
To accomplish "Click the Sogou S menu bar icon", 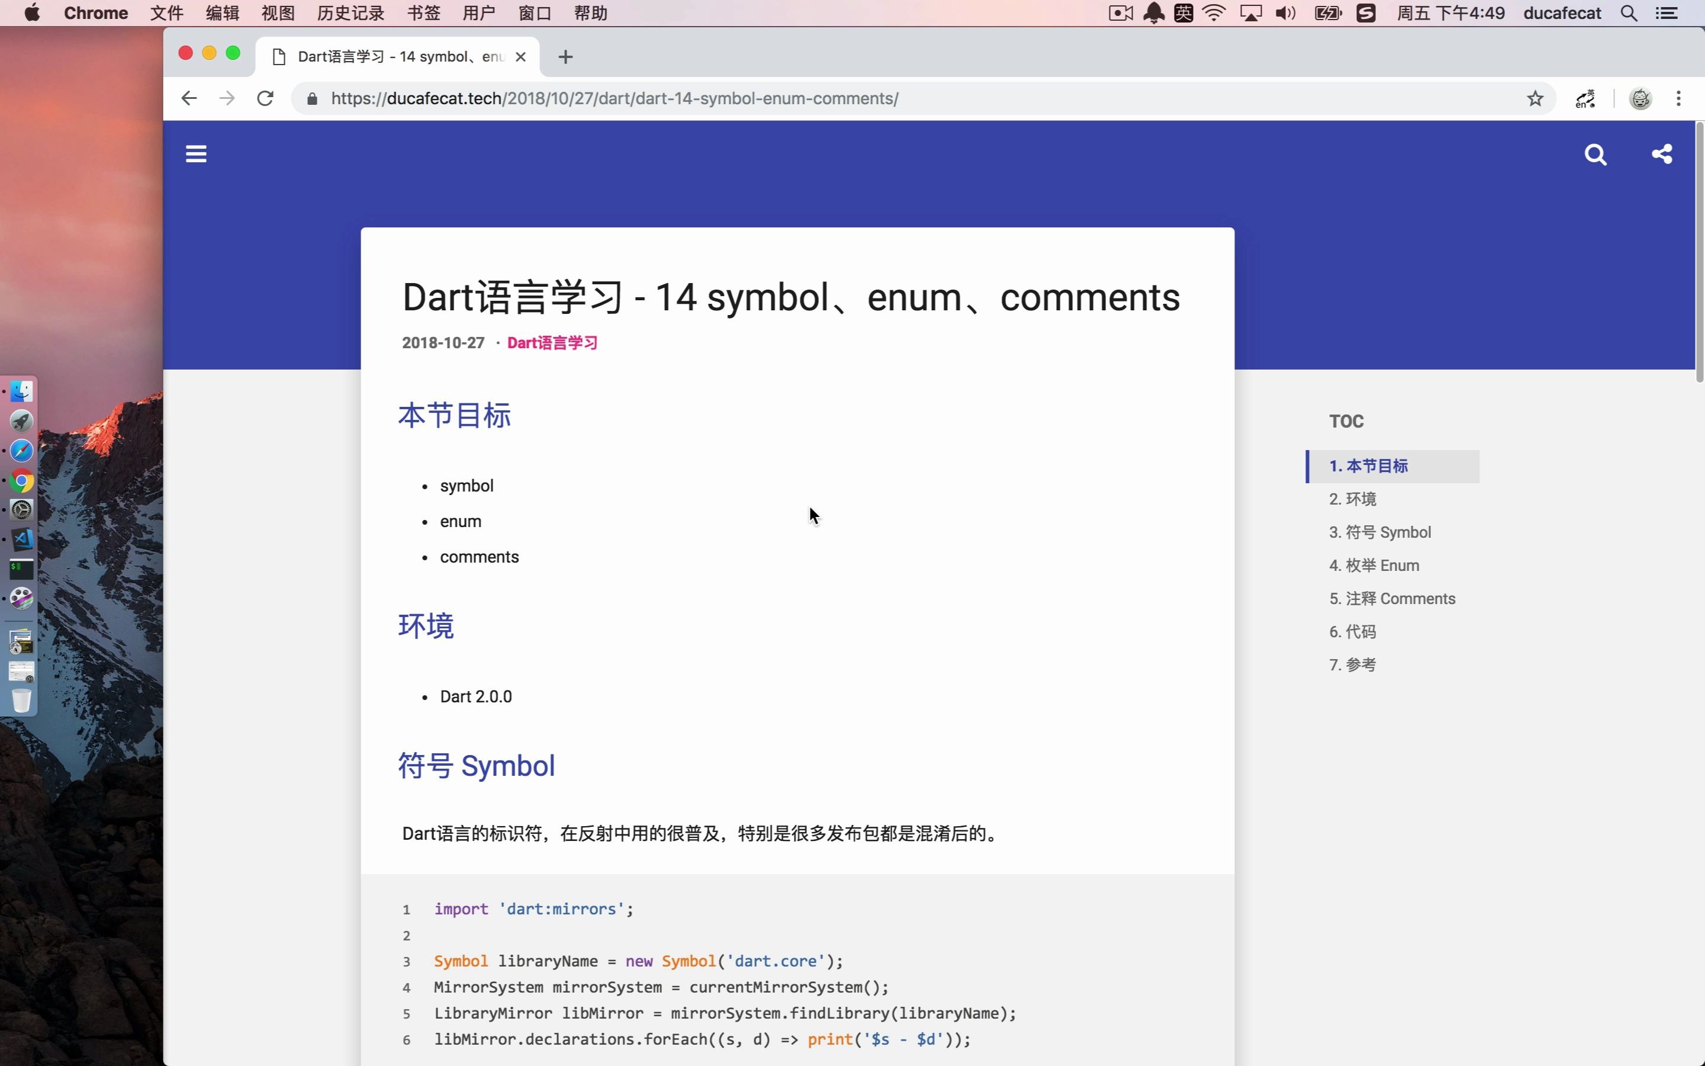I will (1365, 12).
